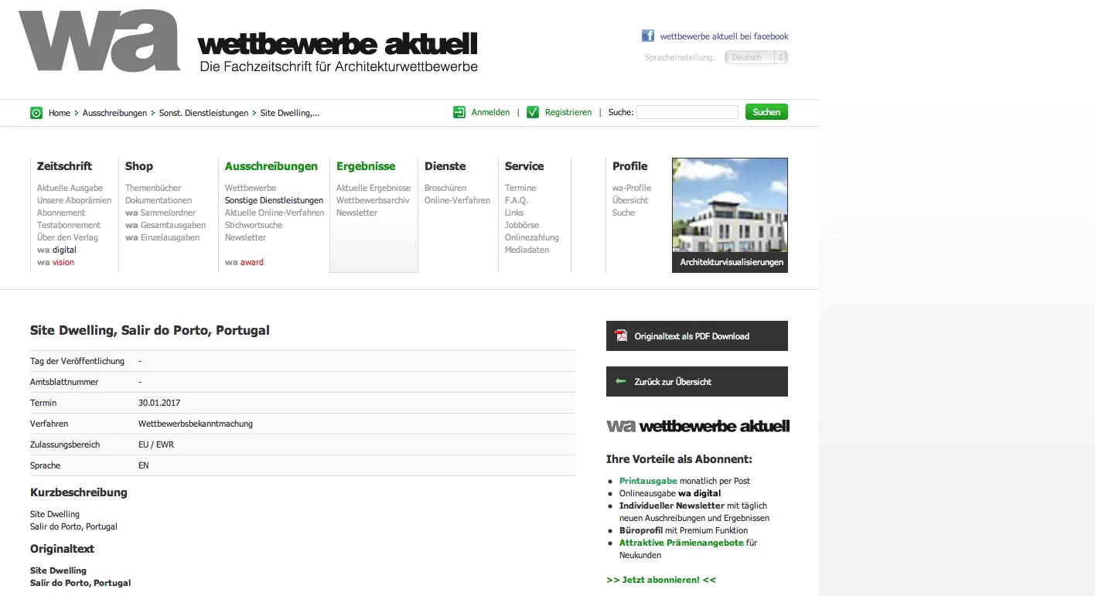Viewport: 1095px width, 596px height.
Task: Open Unsere Aboprämien link
Action: pos(74,200)
